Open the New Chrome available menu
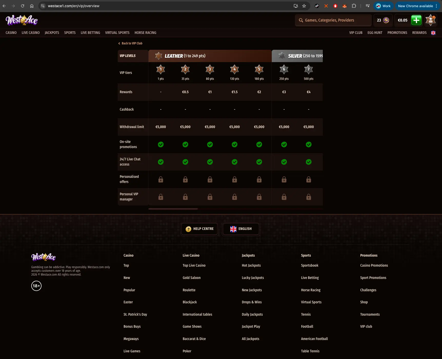The height and width of the screenshot is (359, 442). click(x=418, y=6)
